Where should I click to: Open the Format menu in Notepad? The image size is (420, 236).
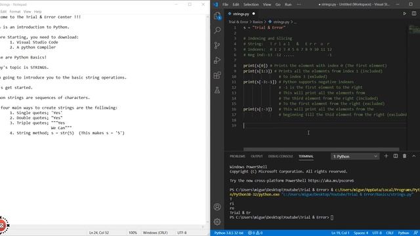15,12
